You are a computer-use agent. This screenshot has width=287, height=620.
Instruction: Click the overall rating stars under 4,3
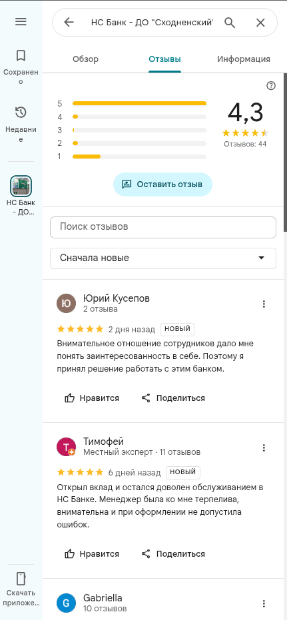click(245, 133)
